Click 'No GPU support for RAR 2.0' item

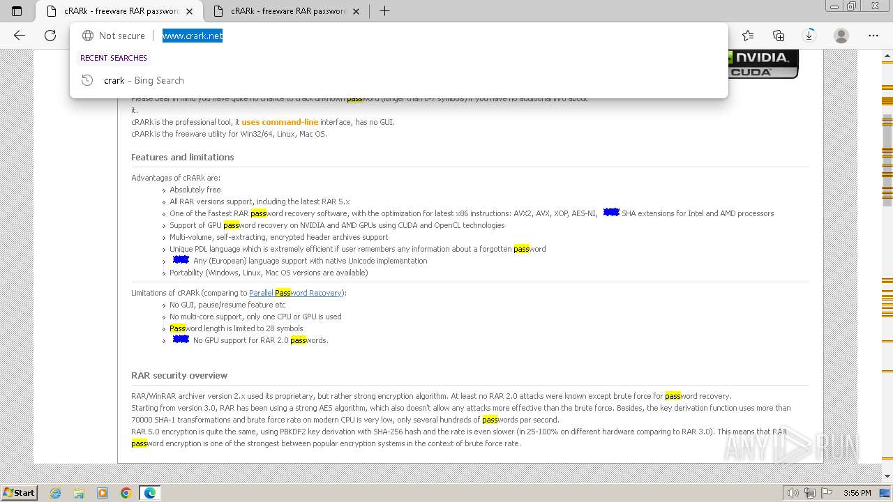(x=260, y=340)
